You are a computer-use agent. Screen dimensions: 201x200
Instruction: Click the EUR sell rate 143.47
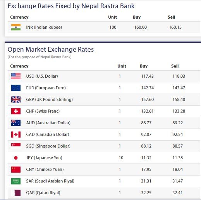click(x=179, y=88)
